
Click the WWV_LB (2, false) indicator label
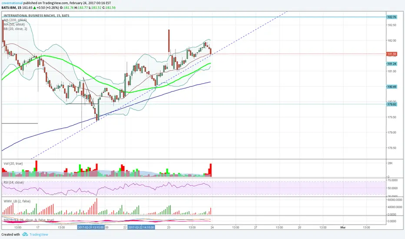[x=17, y=201]
